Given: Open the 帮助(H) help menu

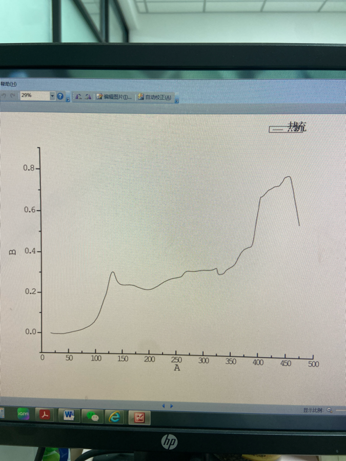Looking at the screenshot, I should click(x=8, y=84).
